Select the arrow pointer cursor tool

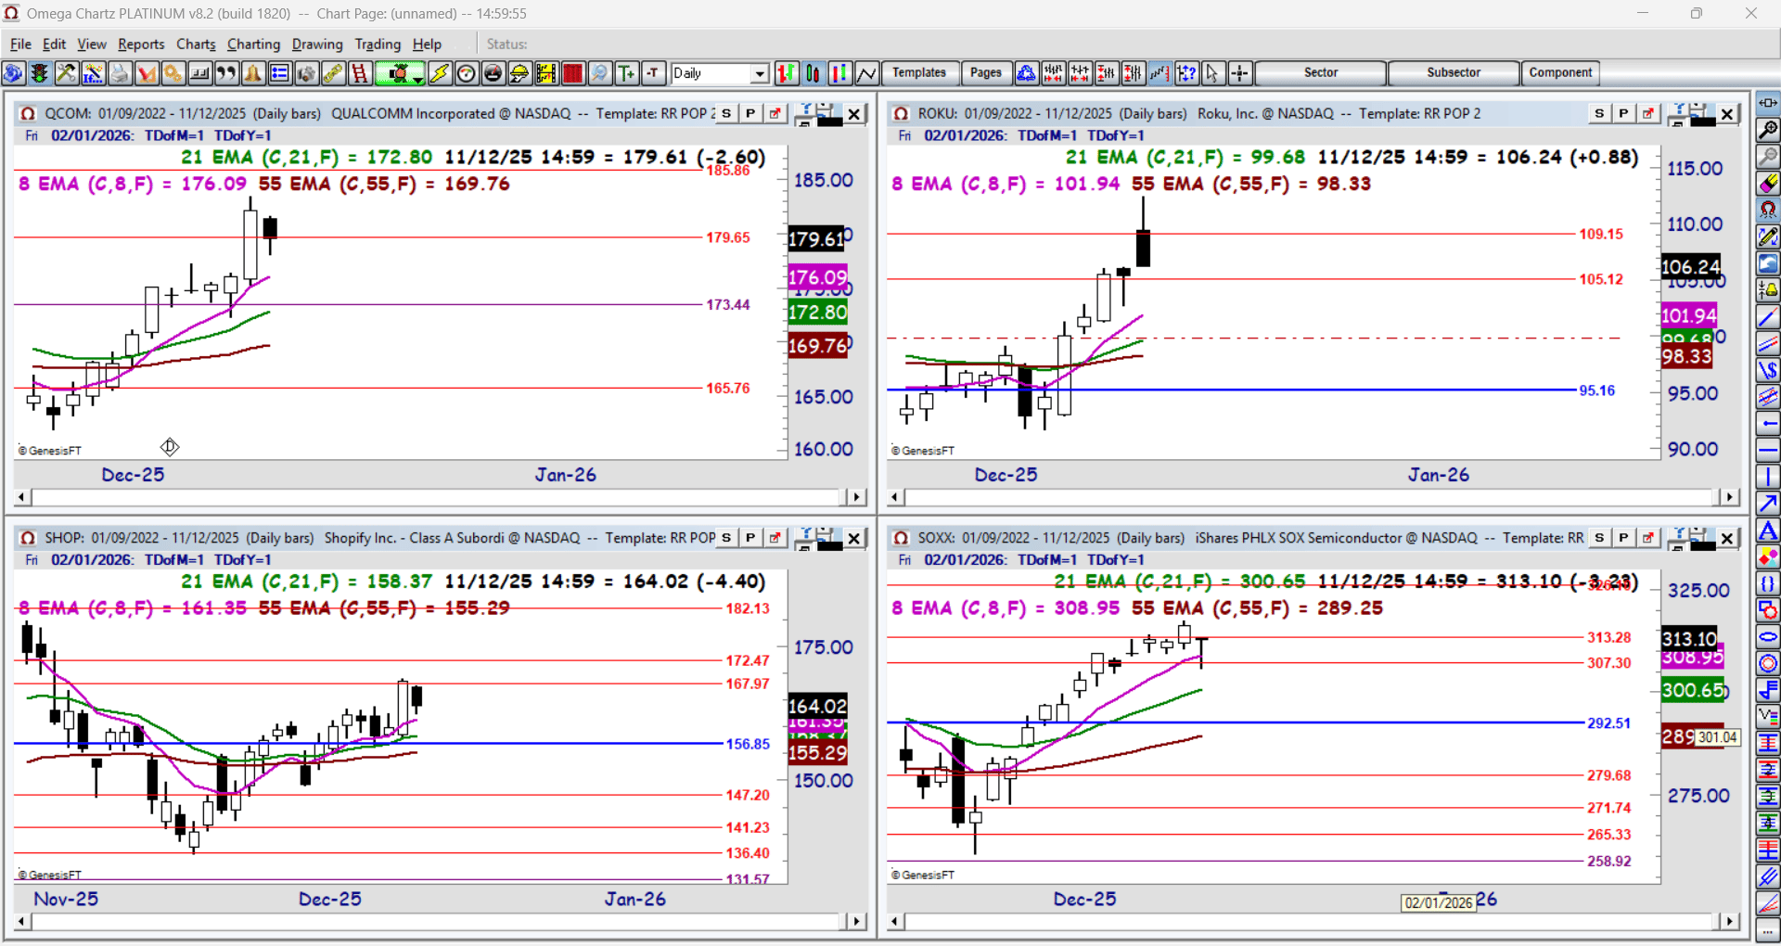pyautogui.click(x=1212, y=73)
